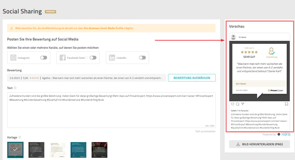Click the BEWERTUNG AUSWÄHLEN button
295x160 pixels.
[192, 78]
